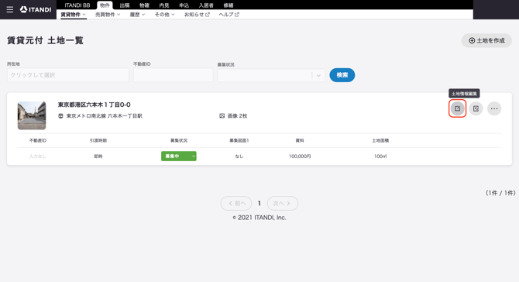Expand the 履歴 dropdown menu
Image resolution: width=519 pixels, height=282 pixels.
tap(137, 15)
